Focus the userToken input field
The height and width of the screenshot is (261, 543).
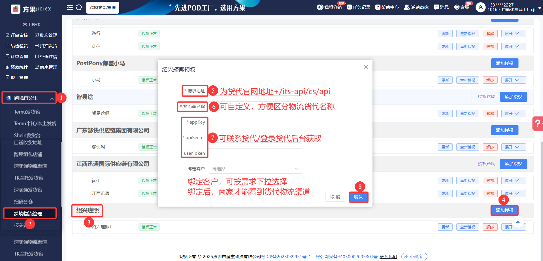tap(255, 153)
